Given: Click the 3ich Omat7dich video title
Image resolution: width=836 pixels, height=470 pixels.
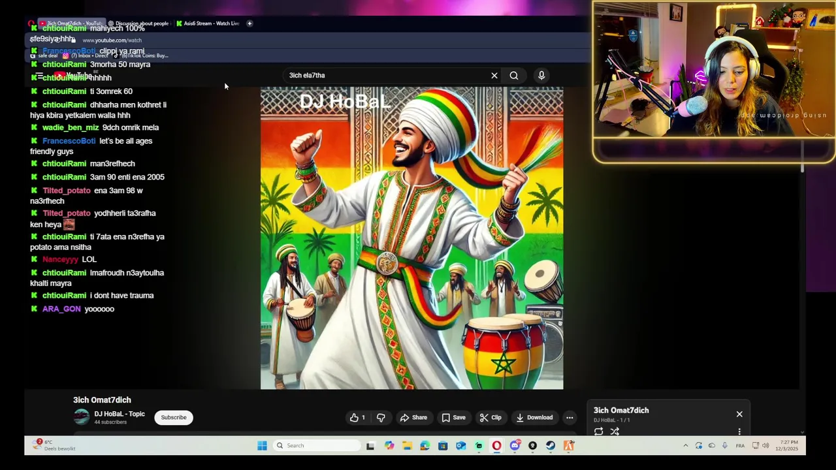Looking at the screenshot, I should [102, 400].
